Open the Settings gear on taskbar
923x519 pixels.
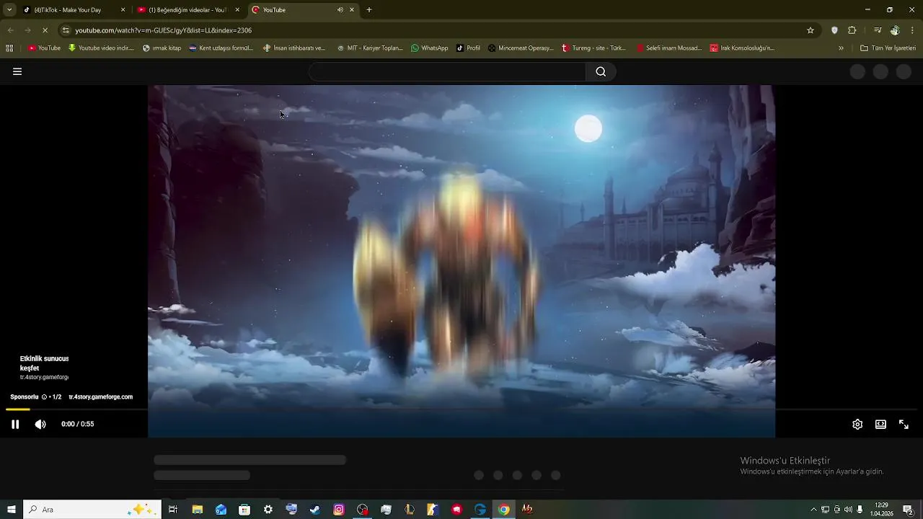point(268,510)
